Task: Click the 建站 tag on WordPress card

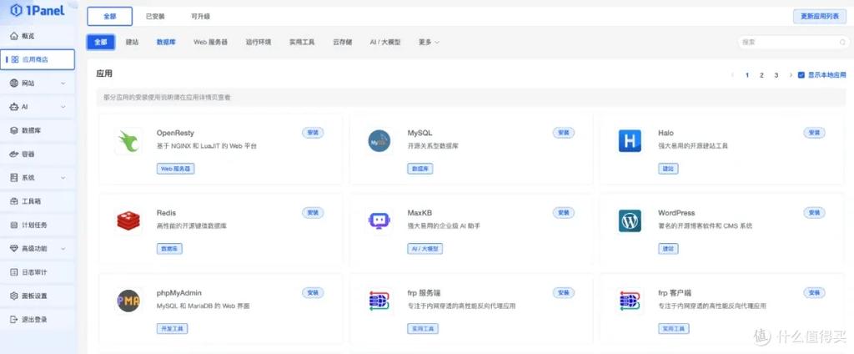Action: [668, 249]
